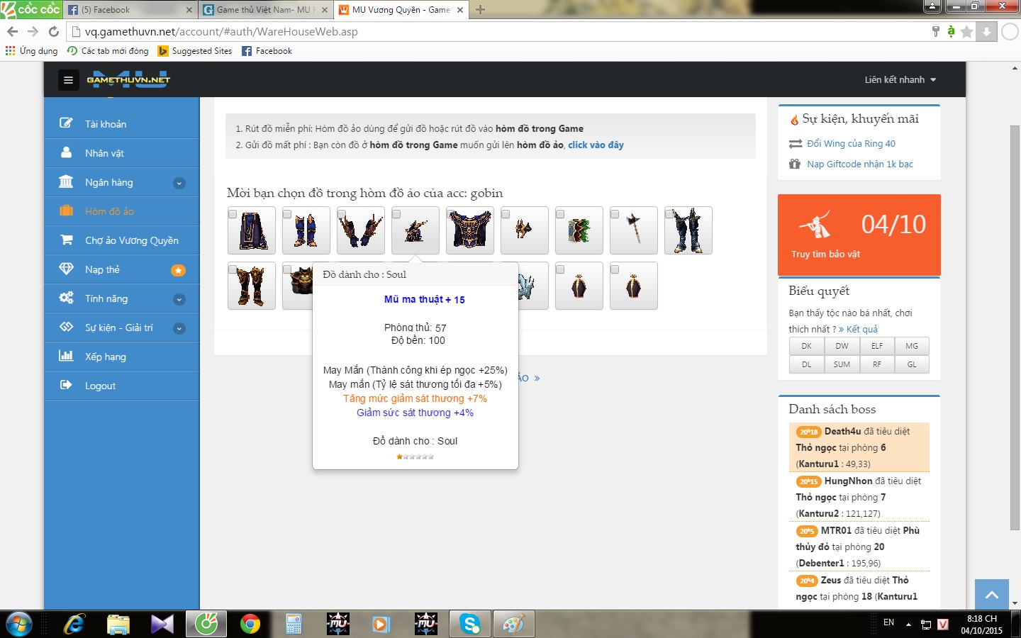Screen dimensions: 1021x638
Task: Open the download arrow icon in toolbar
Action: [986, 31]
